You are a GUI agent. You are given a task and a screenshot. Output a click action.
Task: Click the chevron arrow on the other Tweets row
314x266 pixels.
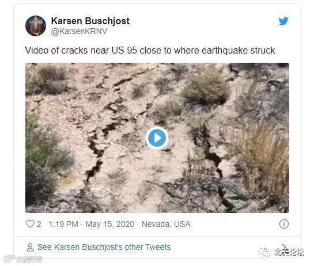pos(284,246)
